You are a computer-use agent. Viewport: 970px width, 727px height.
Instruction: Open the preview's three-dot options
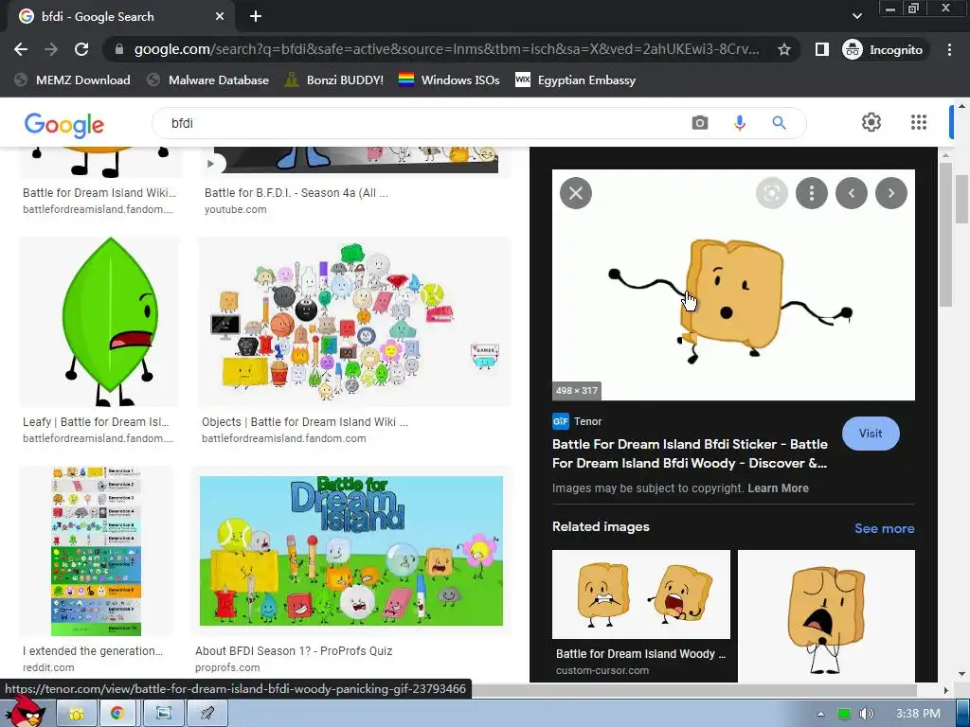(812, 193)
